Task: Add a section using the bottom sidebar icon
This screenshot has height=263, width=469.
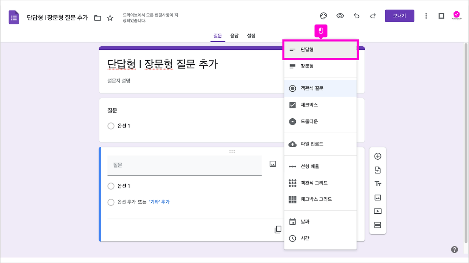Action: (377, 225)
